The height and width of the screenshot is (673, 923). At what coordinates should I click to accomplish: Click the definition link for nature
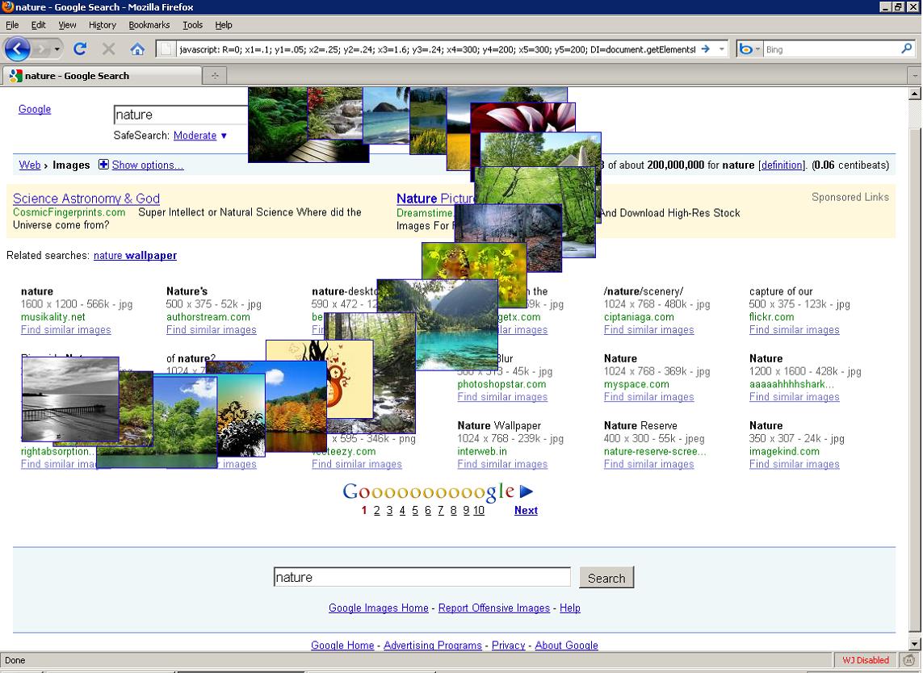[x=782, y=165]
